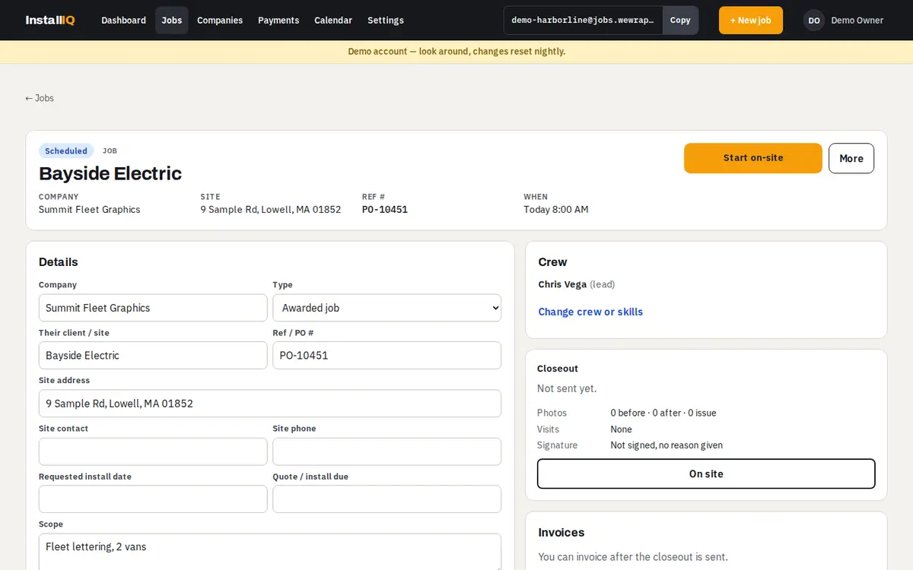Focus the empty Site contact field

click(x=153, y=451)
